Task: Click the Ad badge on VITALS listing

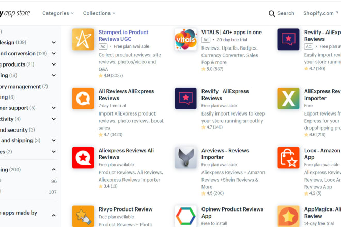Action: click(x=206, y=40)
